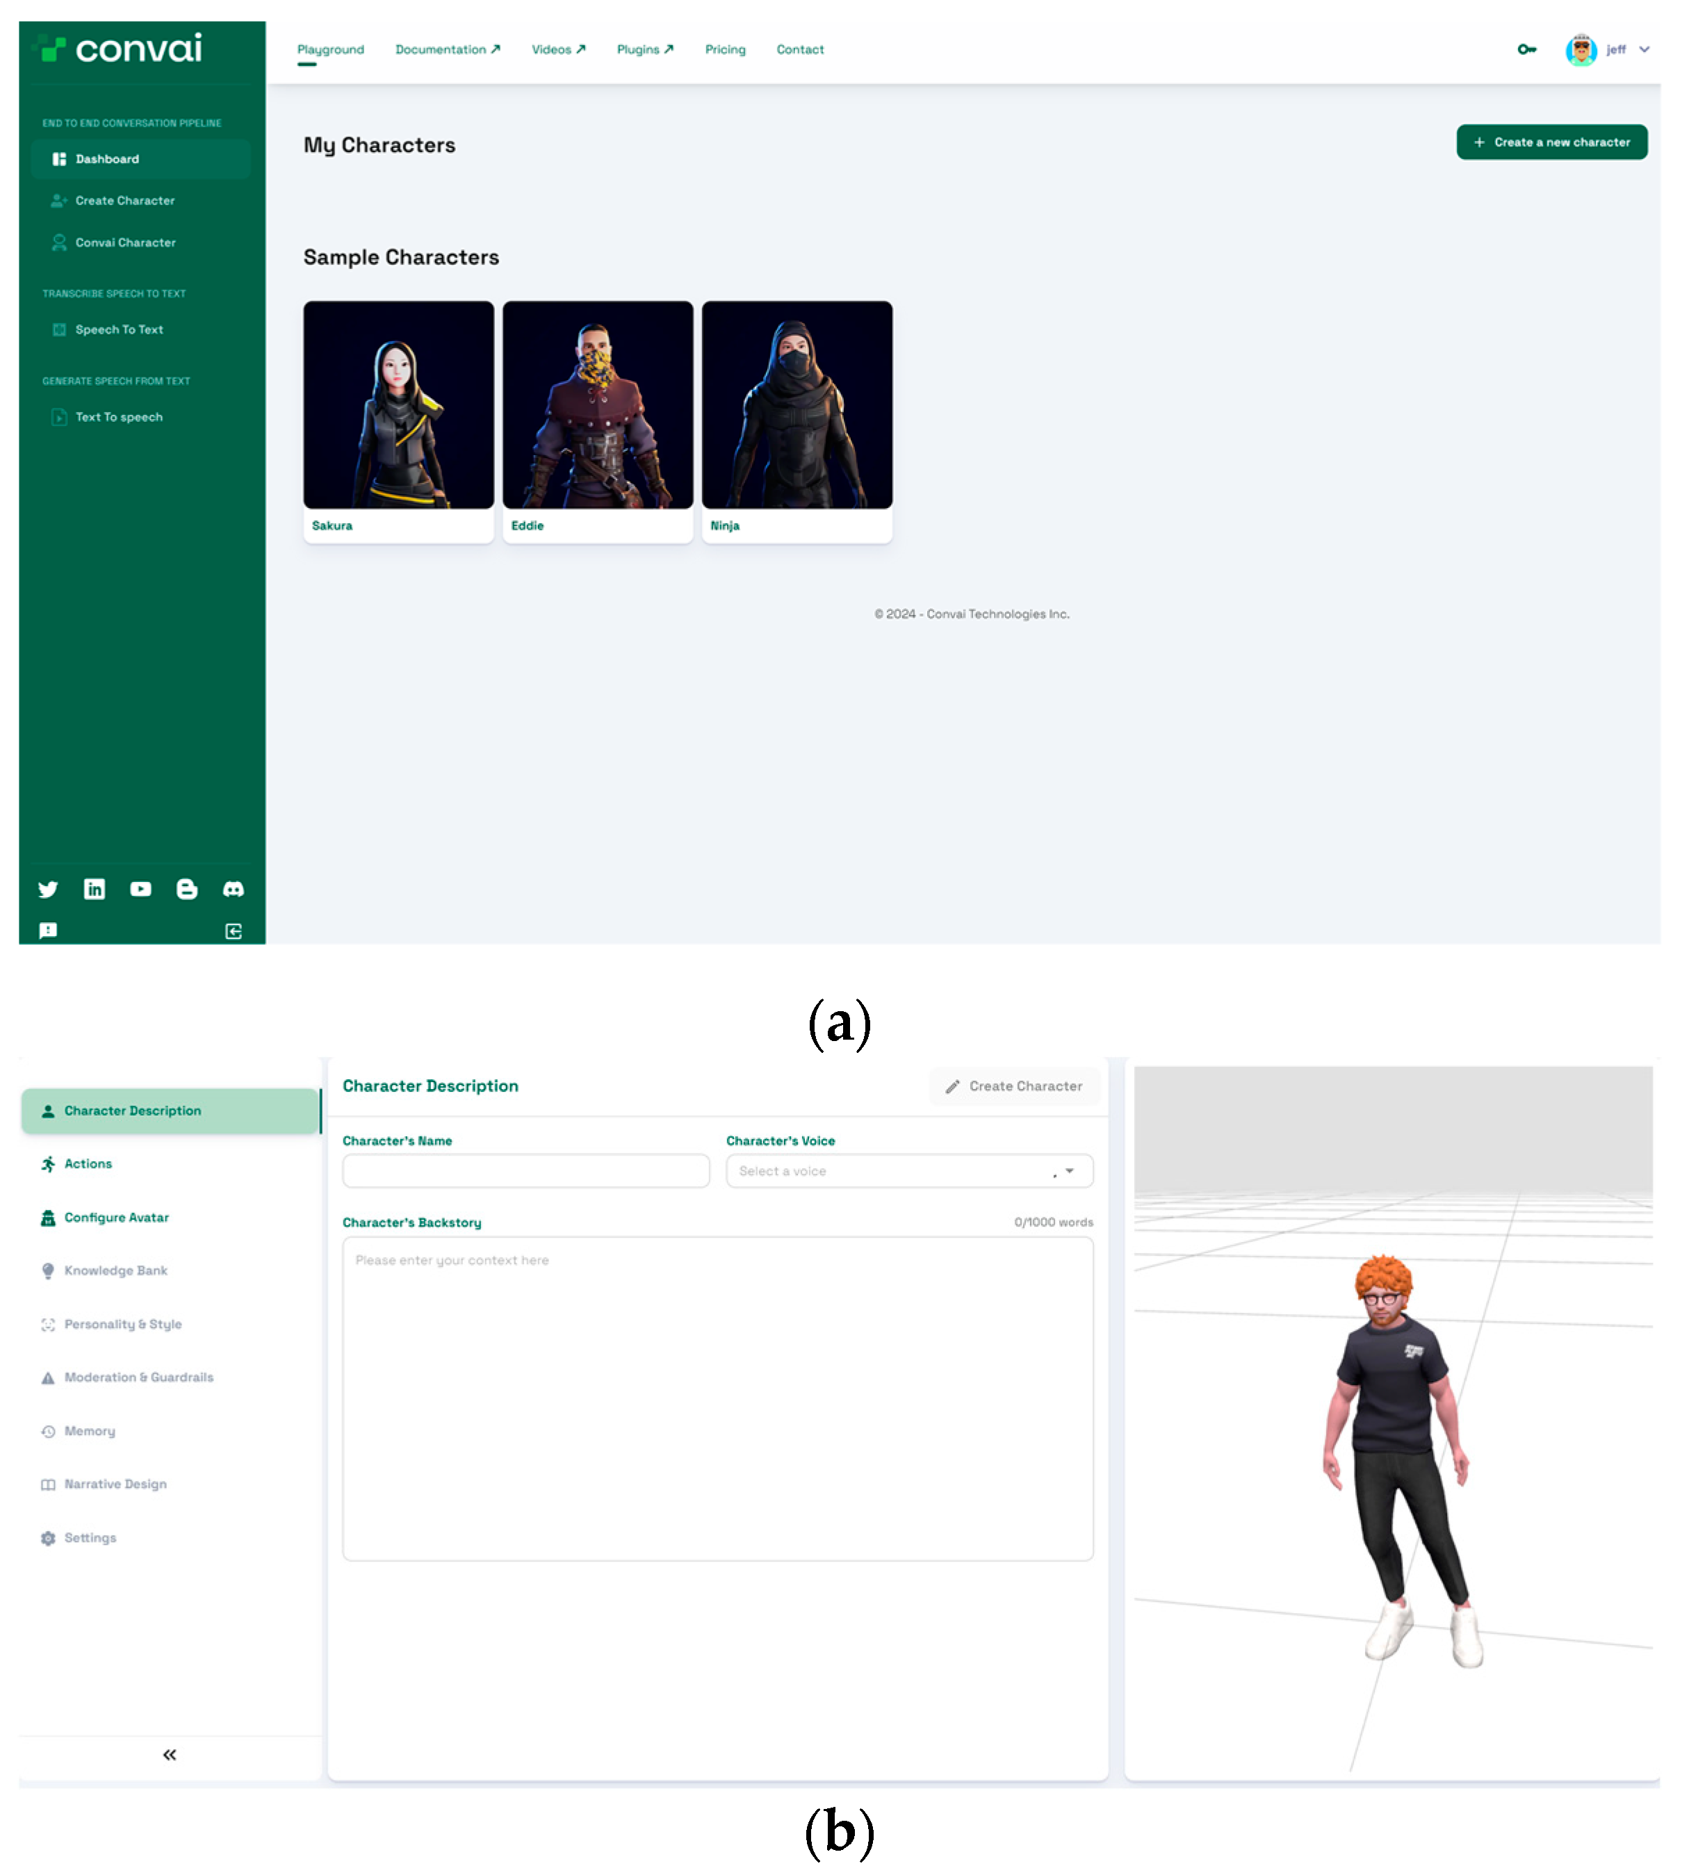
Task: Click the Personality & Style face icon
Action: 48,1324
